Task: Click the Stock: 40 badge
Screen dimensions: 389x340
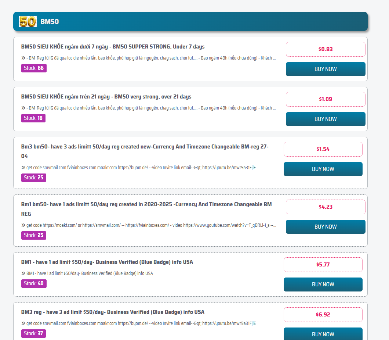Action: click(x=34, y=283)
